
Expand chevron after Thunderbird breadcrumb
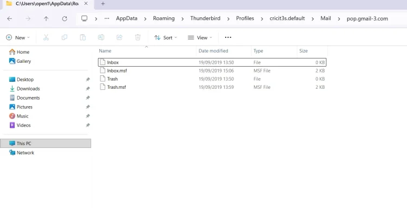pos(228,18)
